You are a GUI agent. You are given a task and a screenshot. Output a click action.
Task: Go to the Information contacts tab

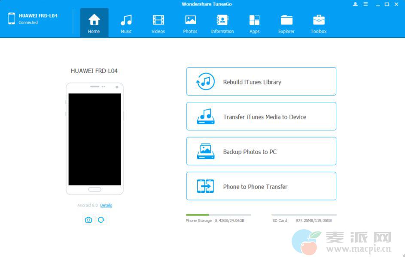tap(222, 23)
